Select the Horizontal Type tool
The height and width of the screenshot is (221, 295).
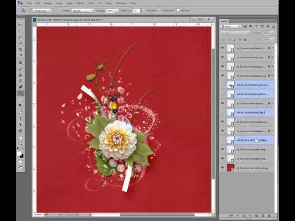20,118
